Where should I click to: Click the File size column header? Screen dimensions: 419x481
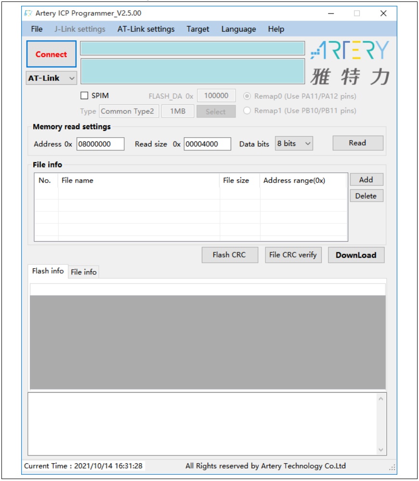coord(240,181)
